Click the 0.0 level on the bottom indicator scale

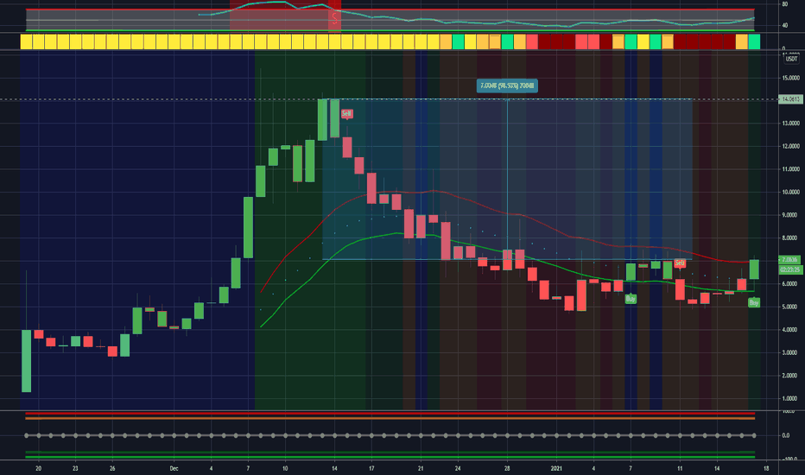[785, 435]
